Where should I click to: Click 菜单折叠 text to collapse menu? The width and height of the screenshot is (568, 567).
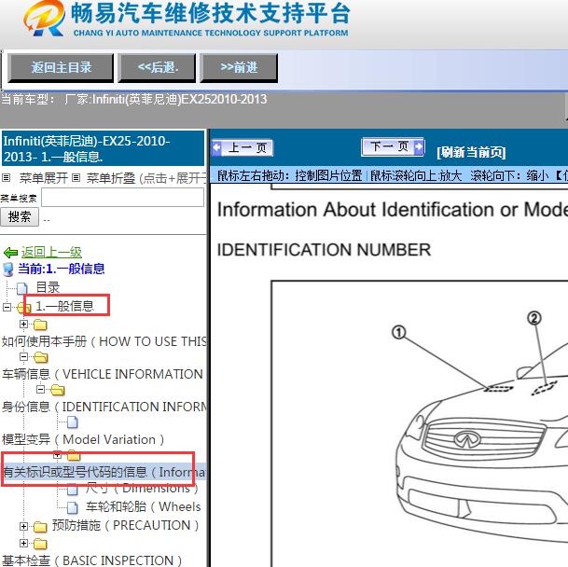(111, 178)
